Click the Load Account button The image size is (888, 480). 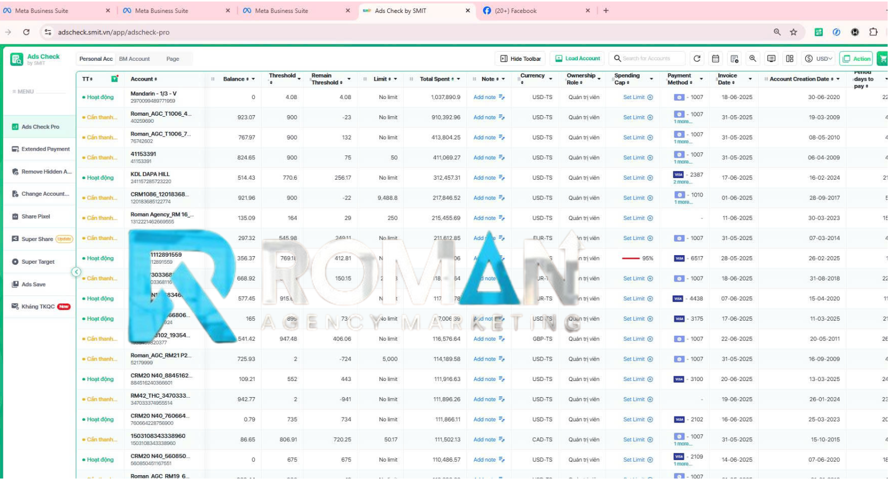tap(577, 59)
